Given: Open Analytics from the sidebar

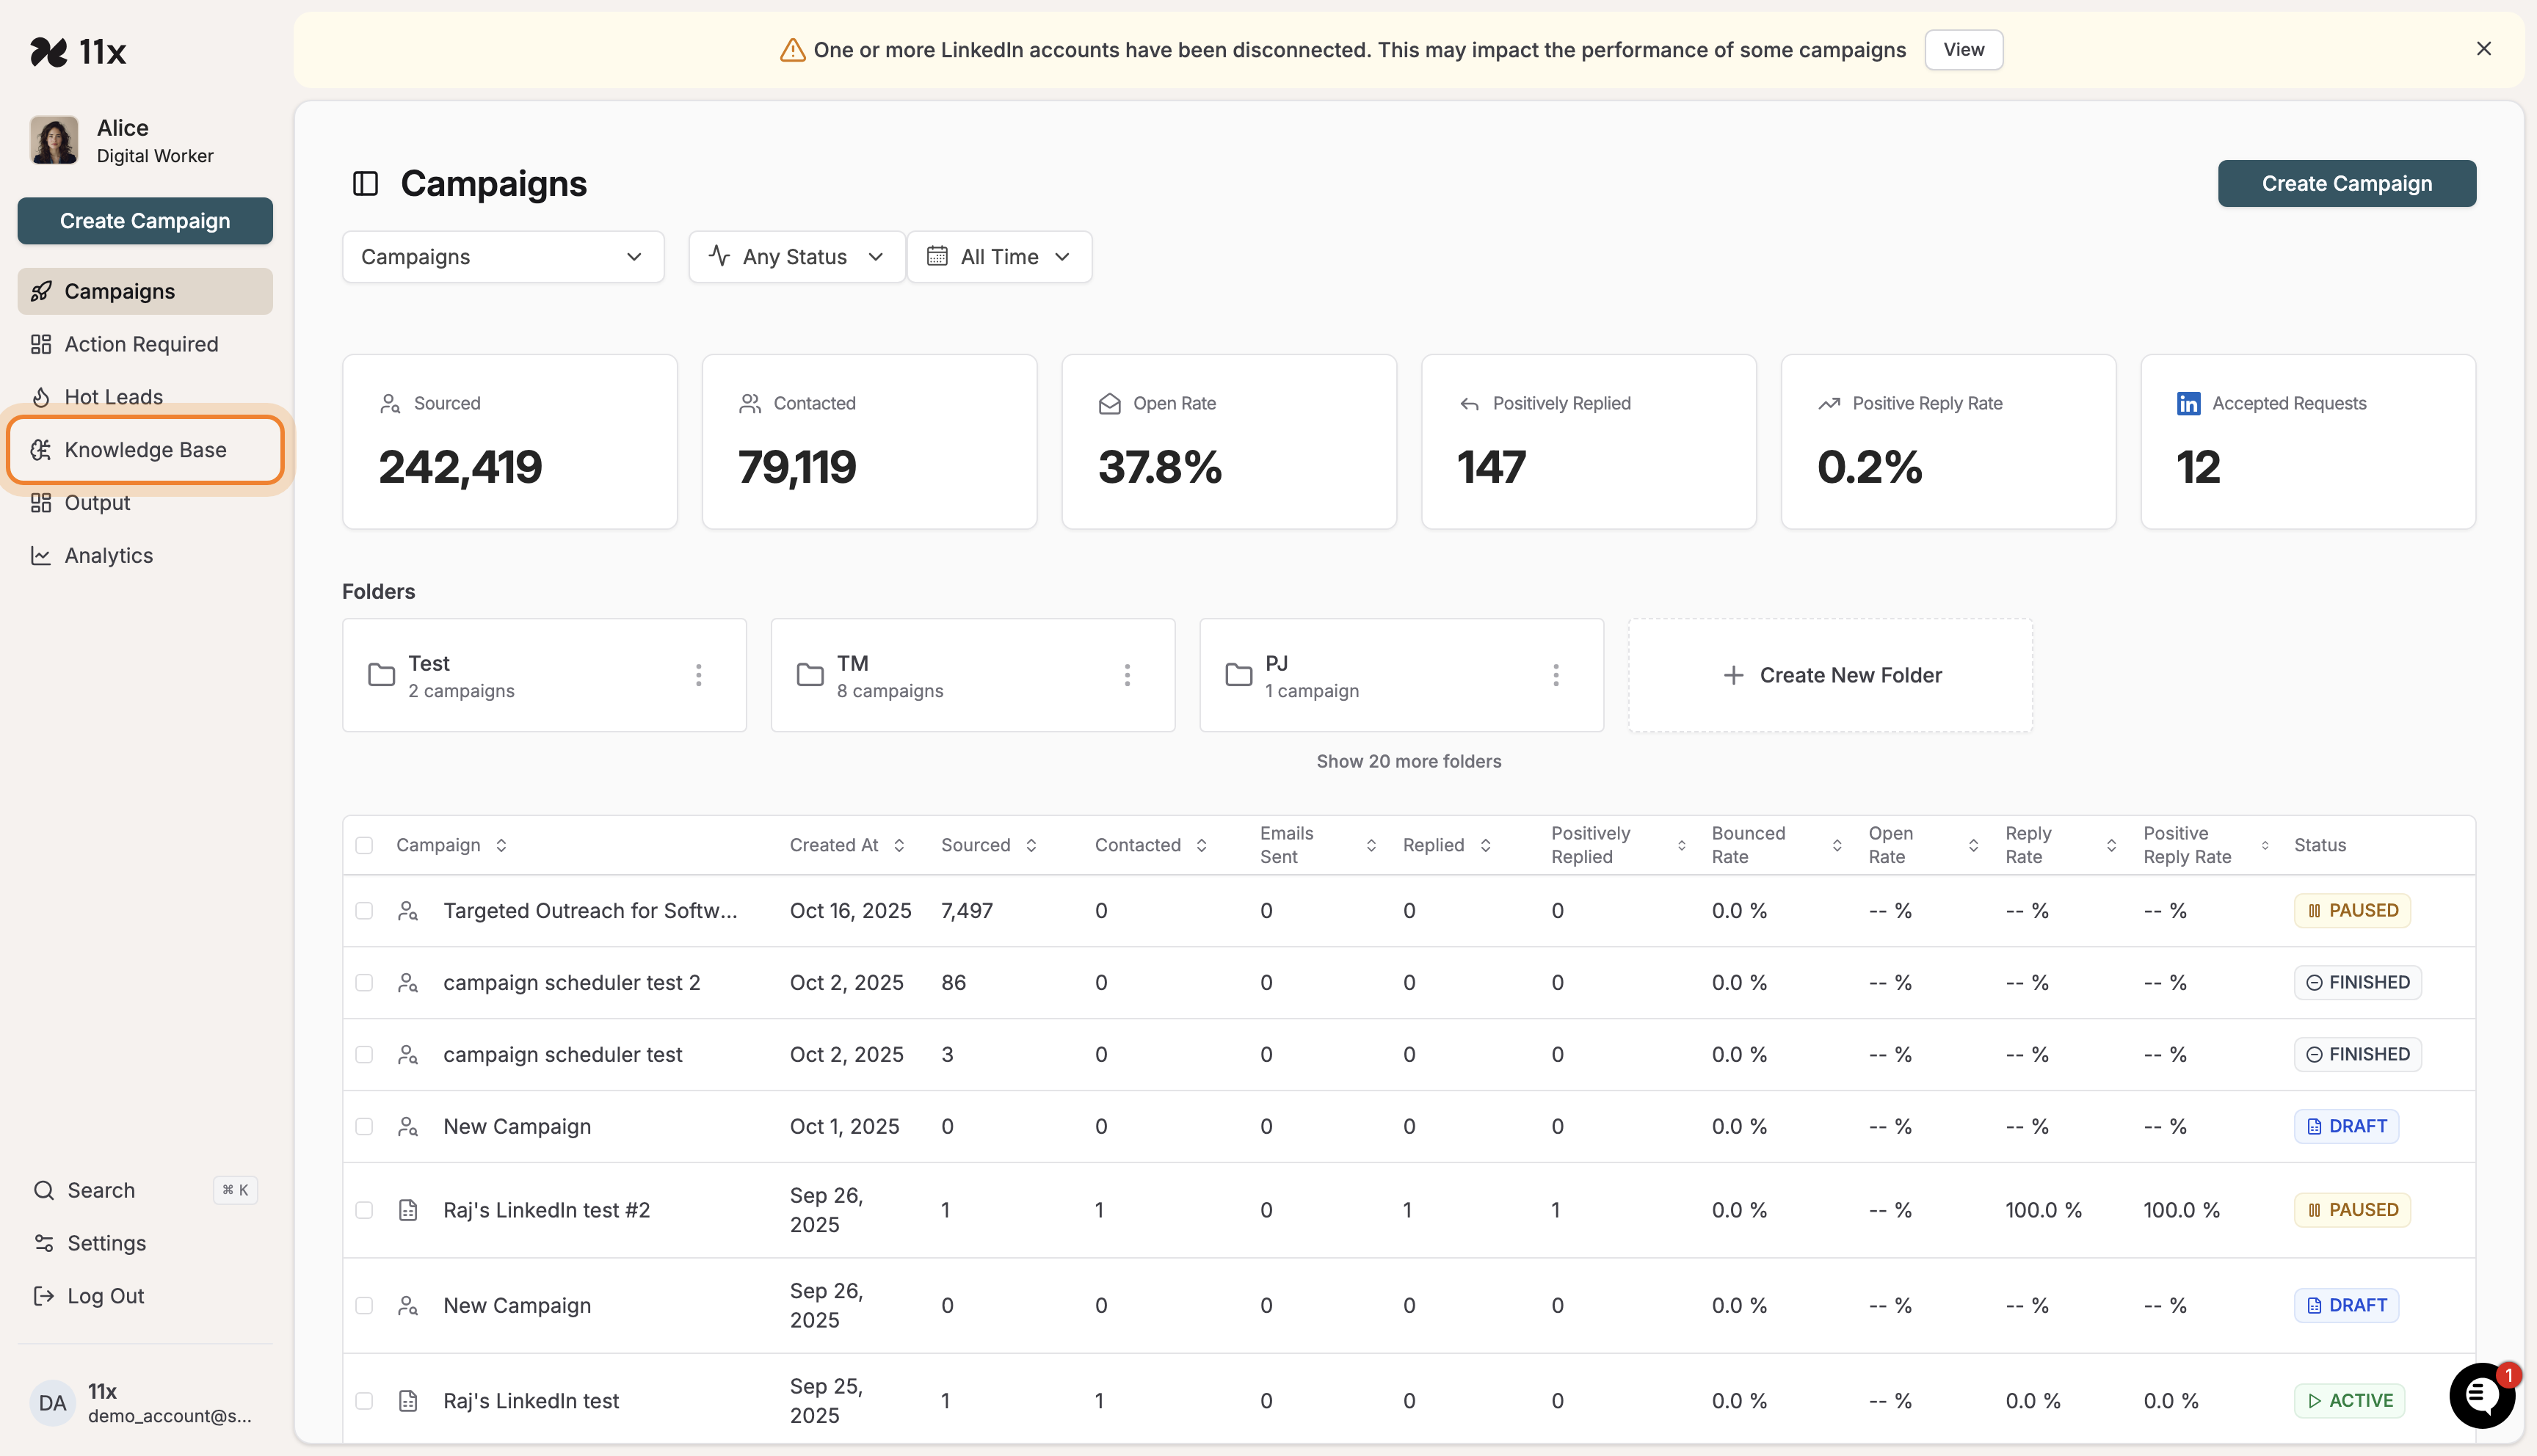Looking at the screenshot, I should (108, 555).
